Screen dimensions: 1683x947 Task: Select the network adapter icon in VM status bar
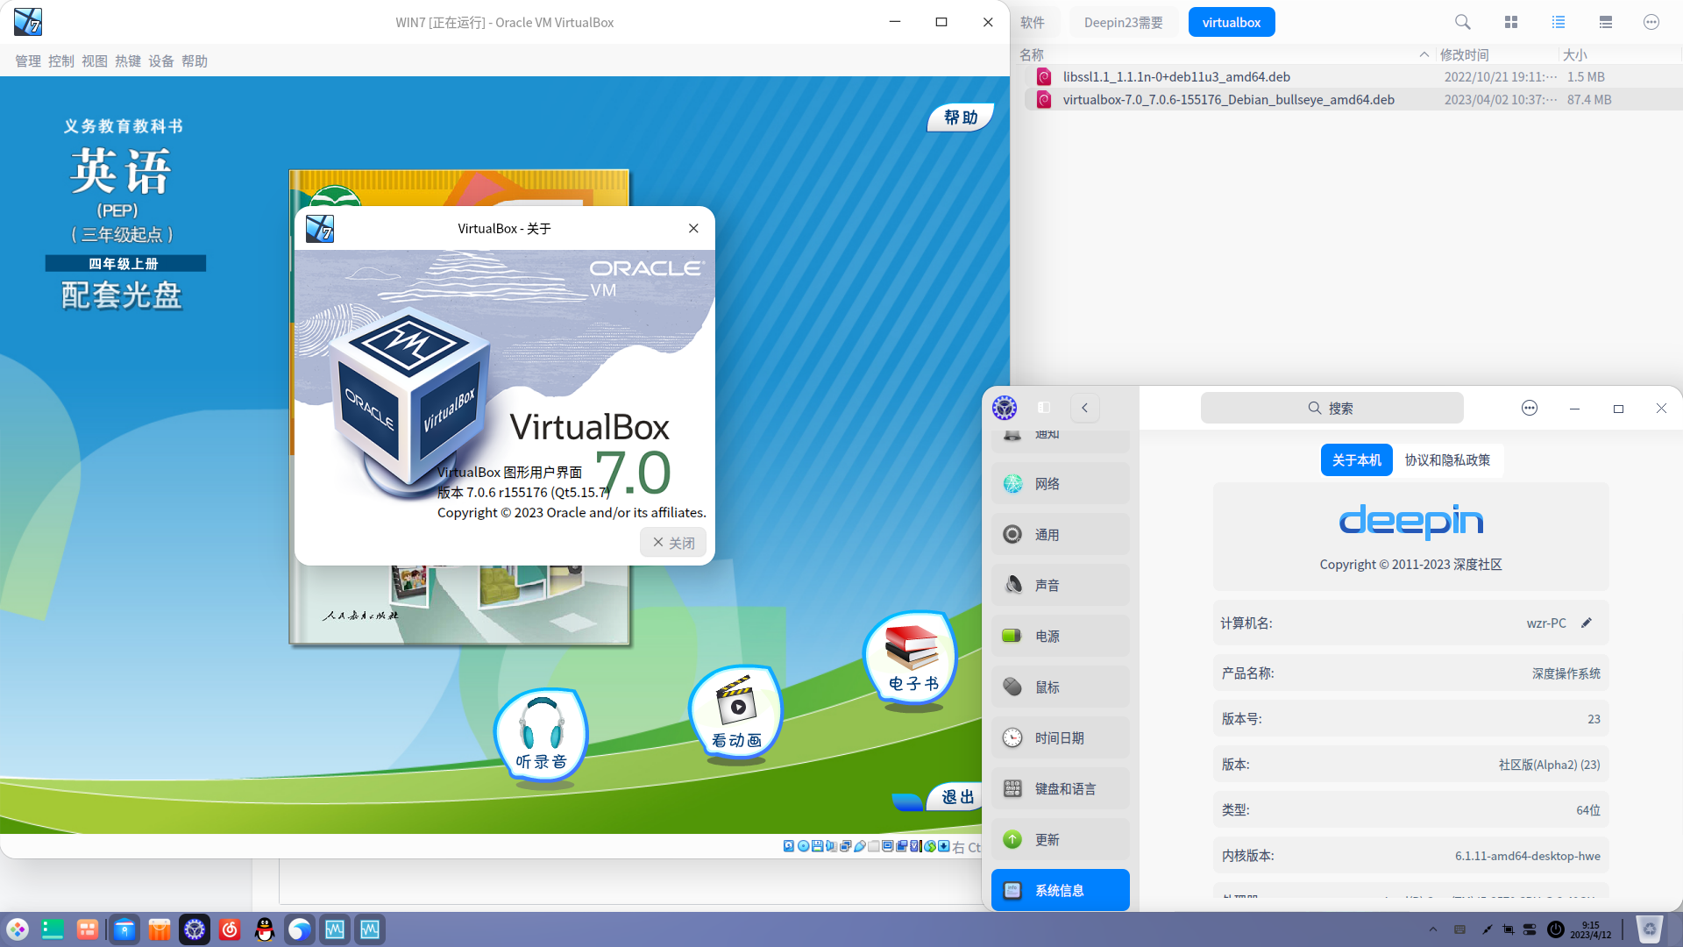(x=846, y=846)
